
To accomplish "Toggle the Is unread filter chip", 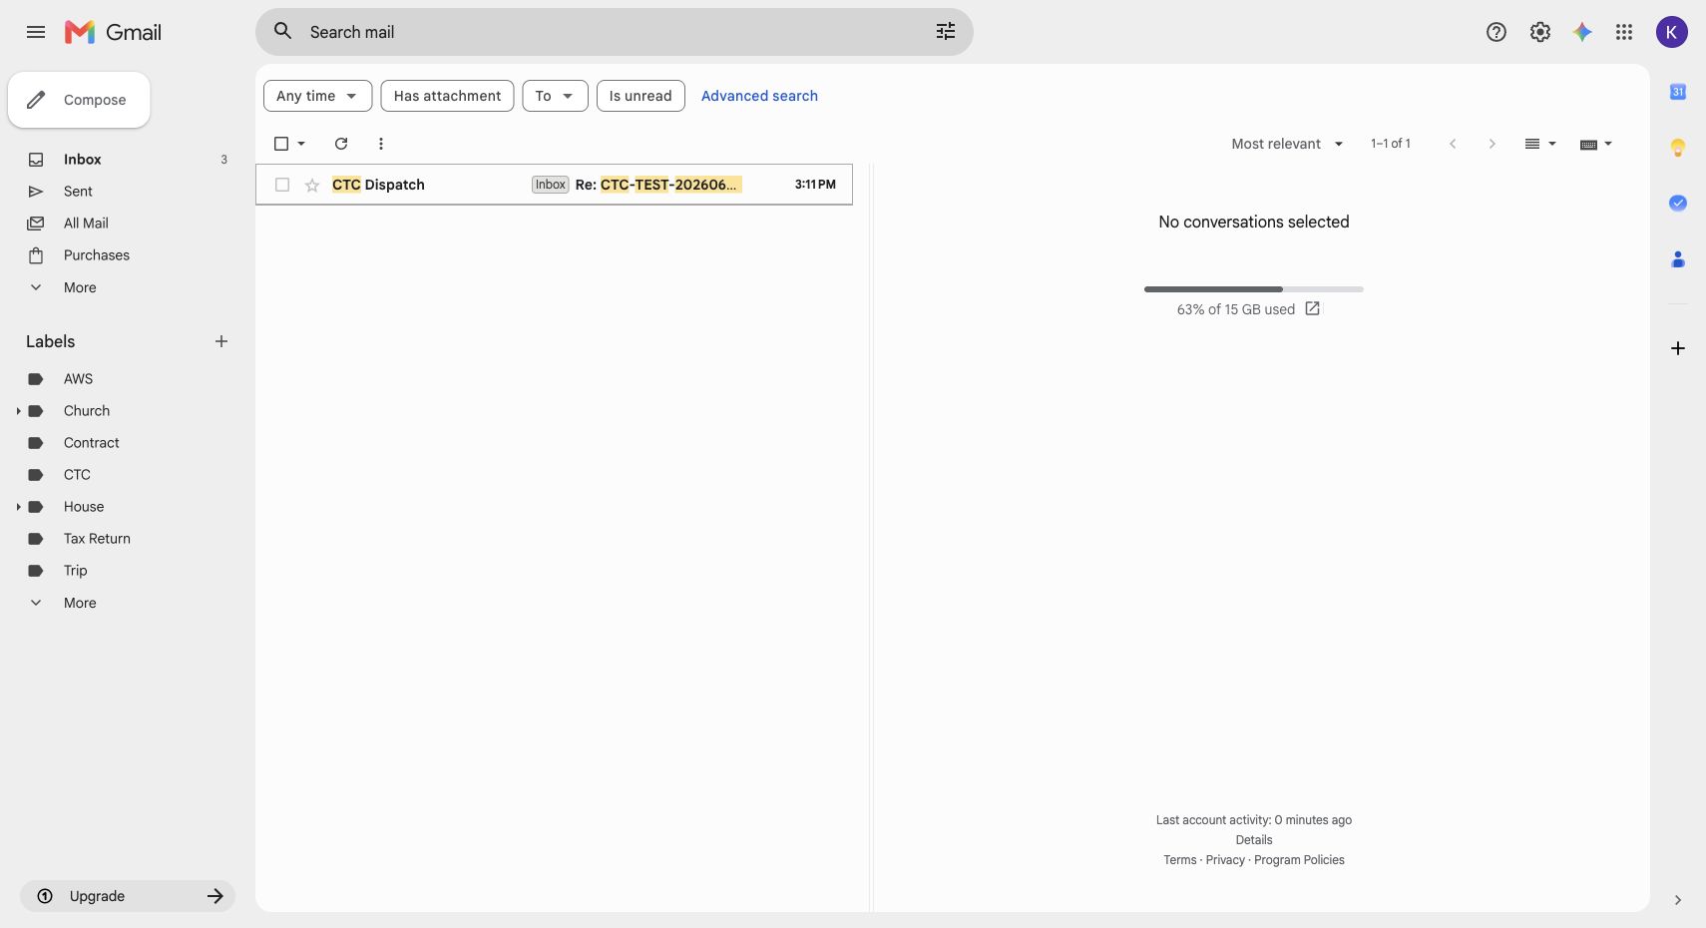I will (x=640, y=96).
